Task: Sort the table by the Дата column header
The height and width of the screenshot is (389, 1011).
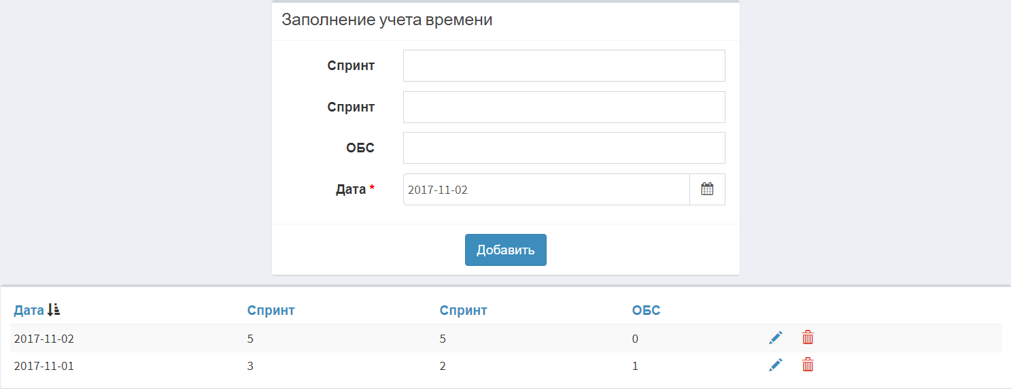Action: coord(29,311)
